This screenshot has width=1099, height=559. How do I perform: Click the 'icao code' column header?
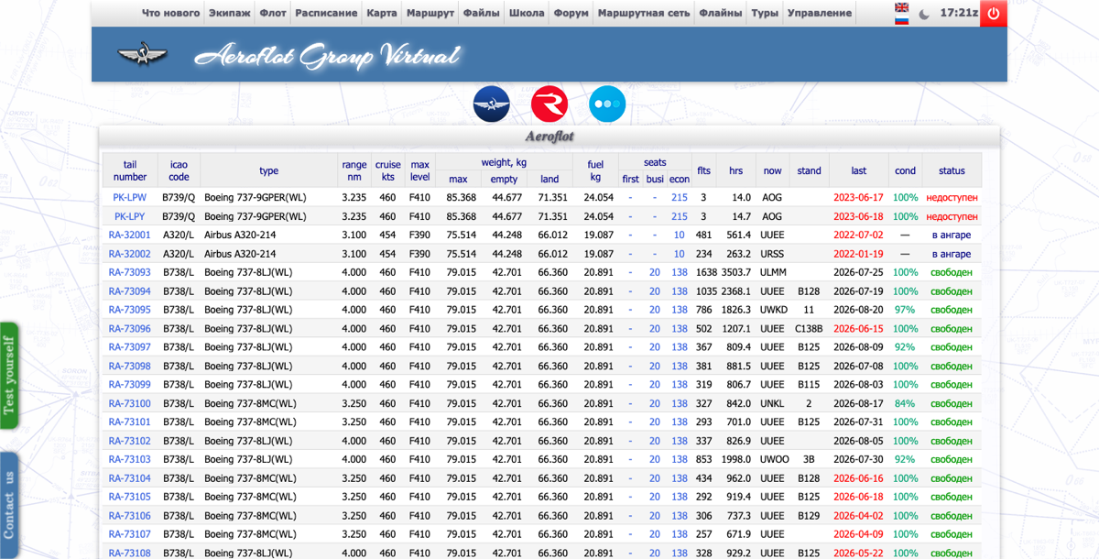click(x=179, y=170)
